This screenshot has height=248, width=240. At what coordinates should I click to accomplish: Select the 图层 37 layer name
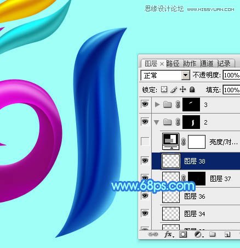click(x=220, y=178)
